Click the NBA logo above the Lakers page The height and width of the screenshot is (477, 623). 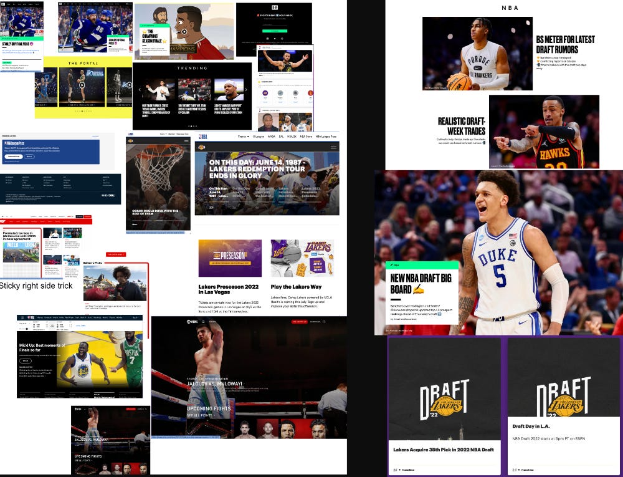[203, 137]
